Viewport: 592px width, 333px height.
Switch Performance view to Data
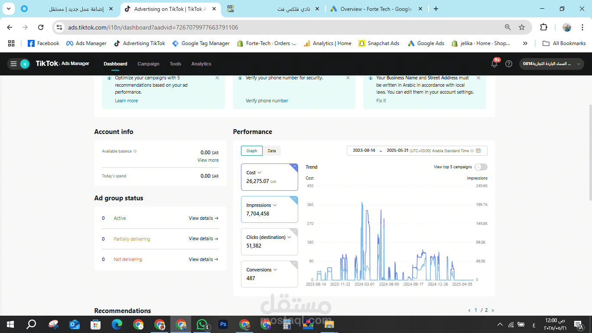tap(272, 151)
